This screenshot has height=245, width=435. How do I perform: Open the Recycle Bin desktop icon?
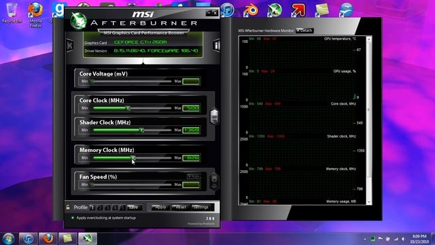point(12,13)
